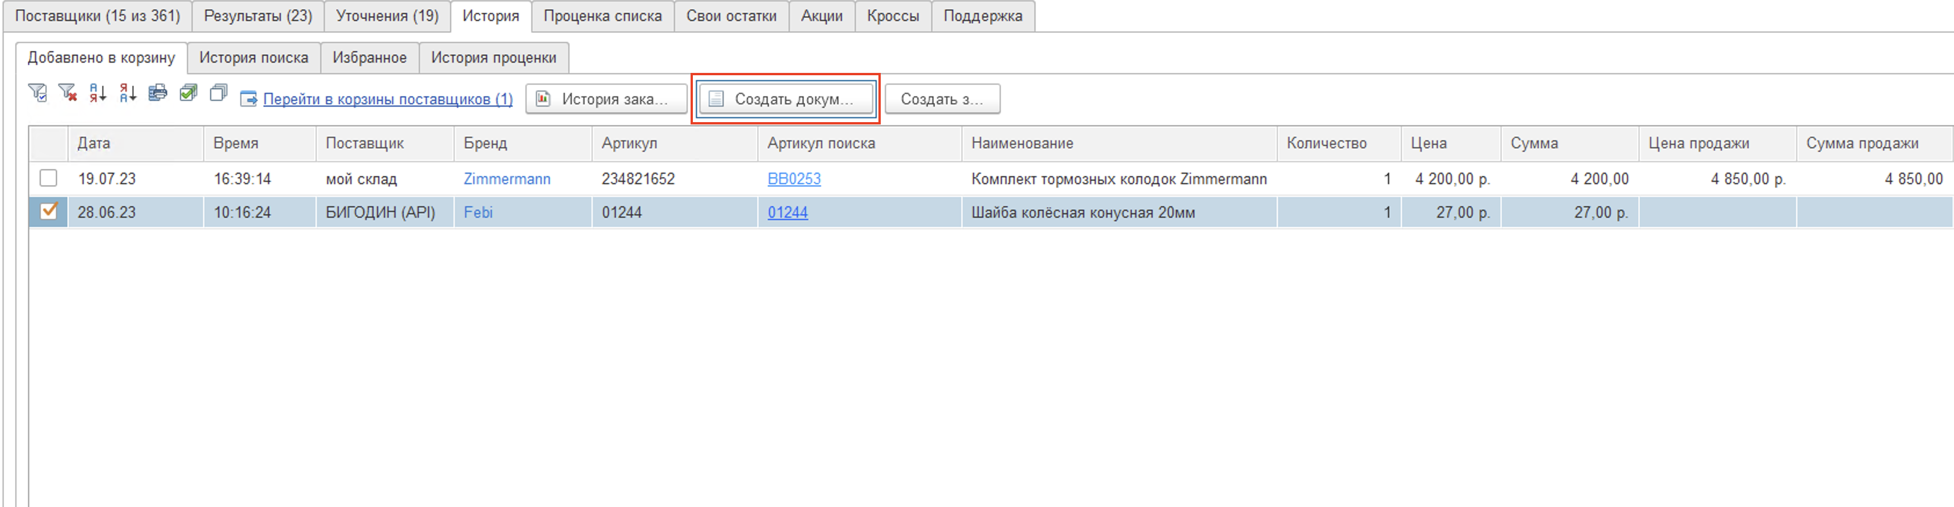The image size is (1954, 507).
Task: Sort descending with the Я-А arrow icon
Action: 128,94
